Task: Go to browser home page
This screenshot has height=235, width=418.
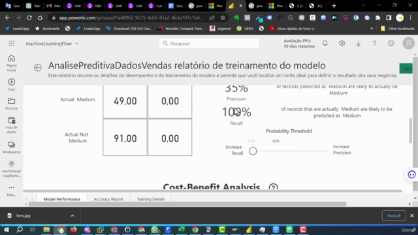Action: [40, 18]
